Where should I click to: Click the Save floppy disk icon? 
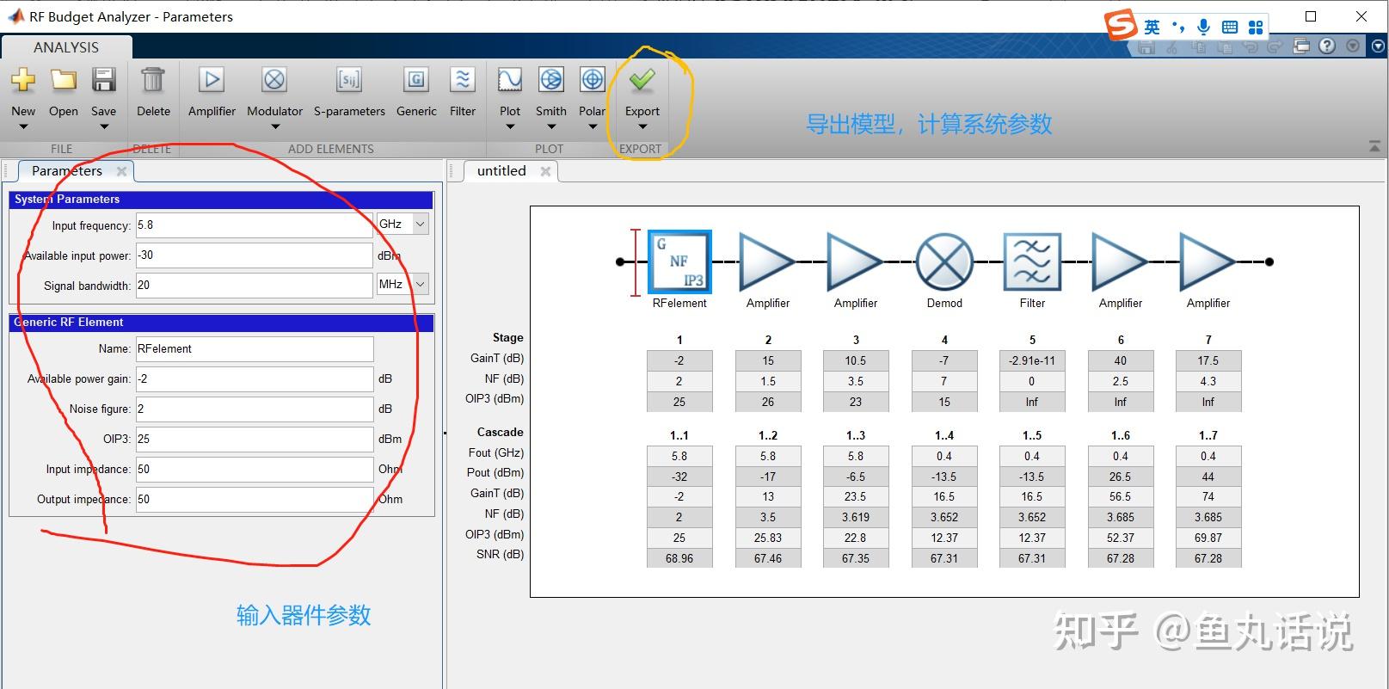(x=104, y=81)
